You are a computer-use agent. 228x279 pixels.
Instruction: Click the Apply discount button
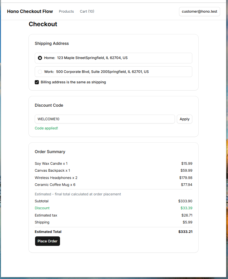pyautogui.click(x=184, y=119)
